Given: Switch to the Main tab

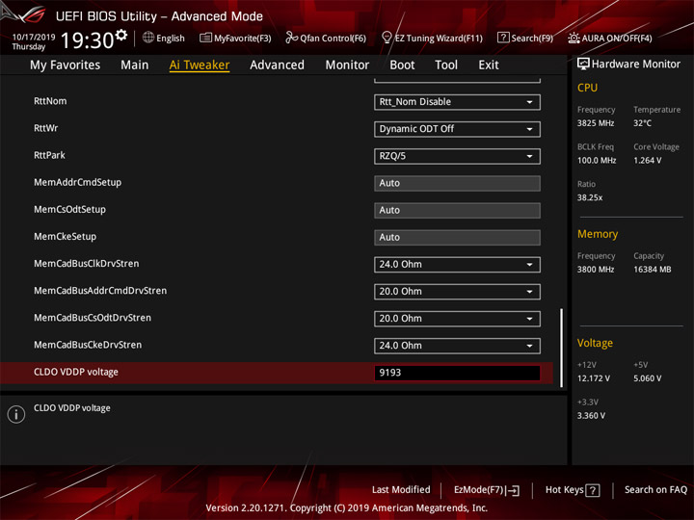Looking at the screenshot, I should coord(135,65).
